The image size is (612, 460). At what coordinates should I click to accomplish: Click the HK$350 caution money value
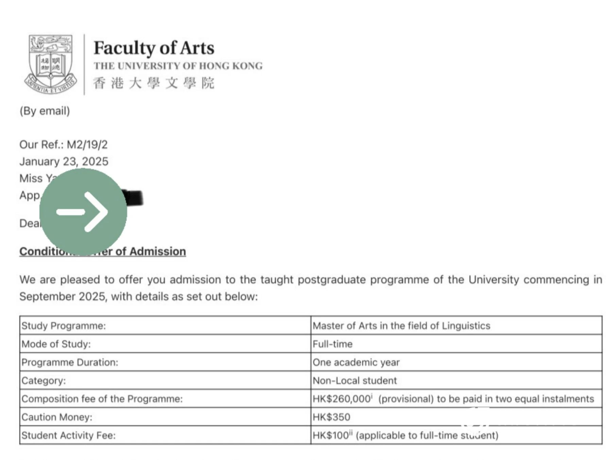(x=331, y=417)
